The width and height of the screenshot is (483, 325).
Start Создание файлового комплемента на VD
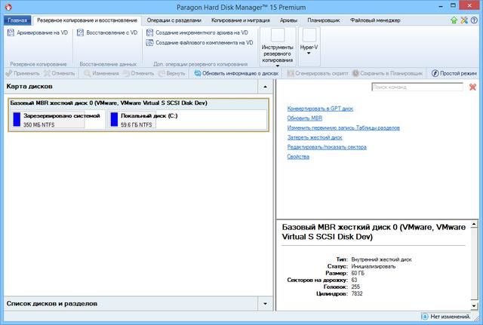(x=150, y=44)
